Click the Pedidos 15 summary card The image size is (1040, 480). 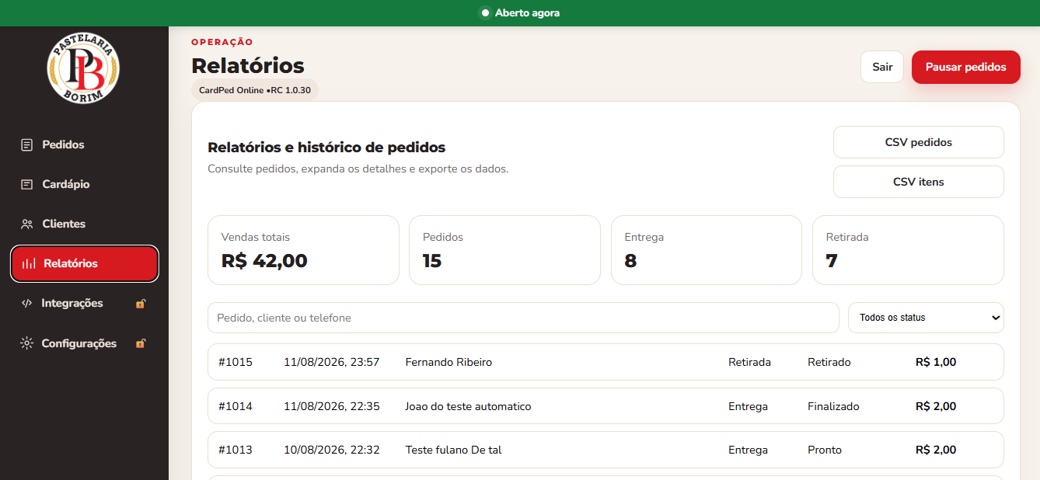point(504,250)
